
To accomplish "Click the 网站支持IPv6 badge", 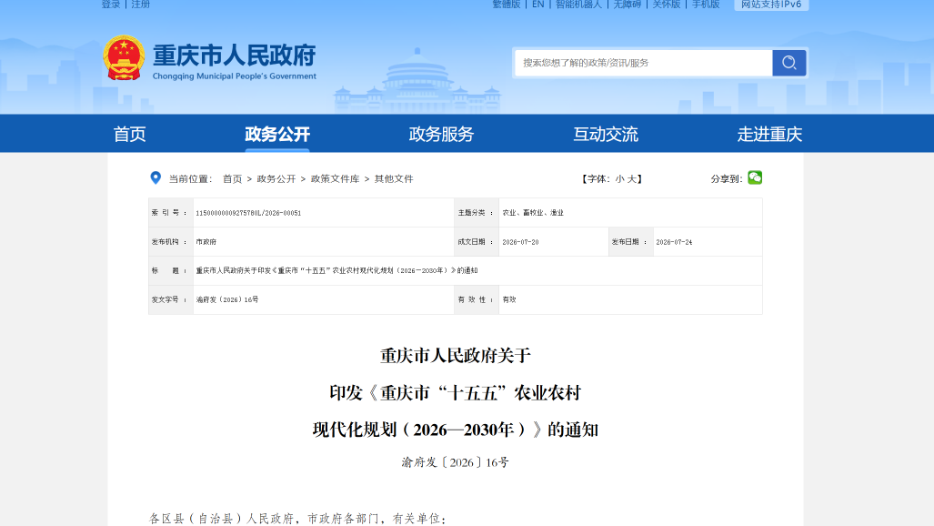I will pyautogui.click(x=771, y=5).
